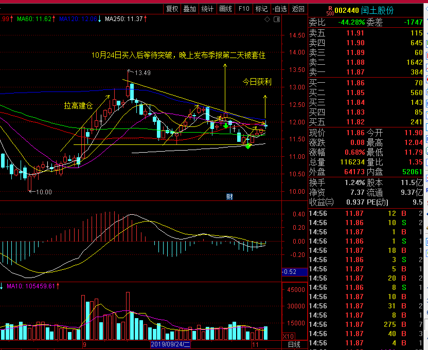Click the green diamond marker near the low
Viewport: 428px width, 350px height.
pos(248,146)
